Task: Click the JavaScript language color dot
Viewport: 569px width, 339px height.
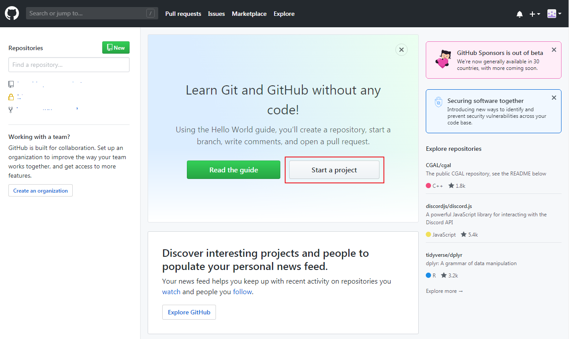Action: click(428, 234)
